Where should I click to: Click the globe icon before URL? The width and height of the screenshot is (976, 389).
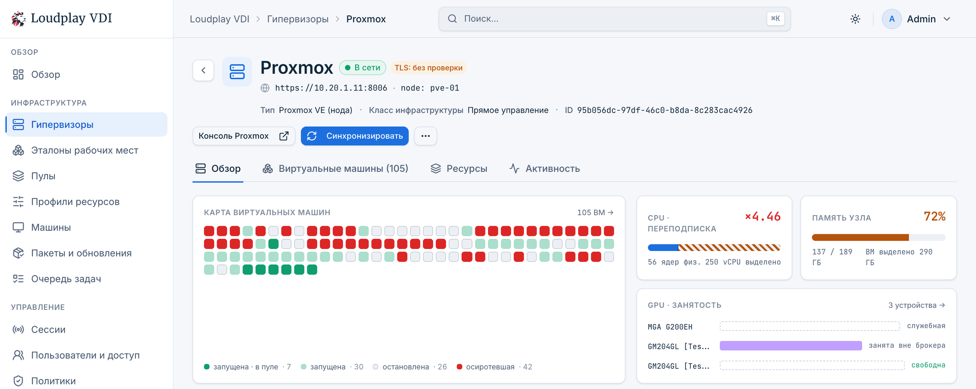point(265,88)
